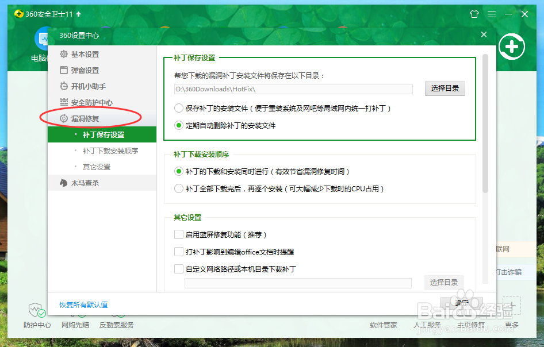
Task: Click the empty custom patch path field
Action: pos(298,283)
